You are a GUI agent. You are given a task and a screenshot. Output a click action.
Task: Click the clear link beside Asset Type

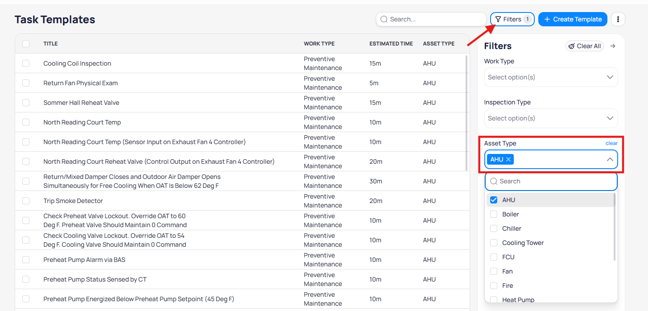611,143
